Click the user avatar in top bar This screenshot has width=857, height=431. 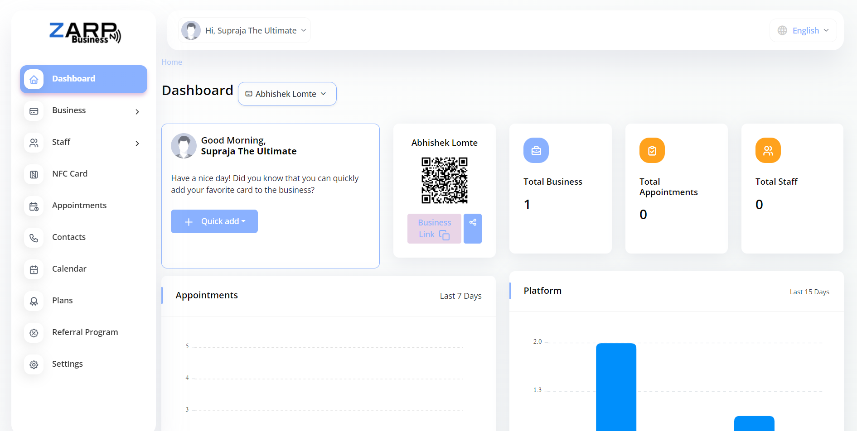click(191, 30)
